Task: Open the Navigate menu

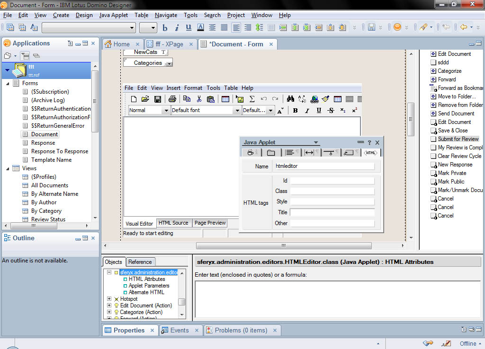Action: [x=166, y=15]
